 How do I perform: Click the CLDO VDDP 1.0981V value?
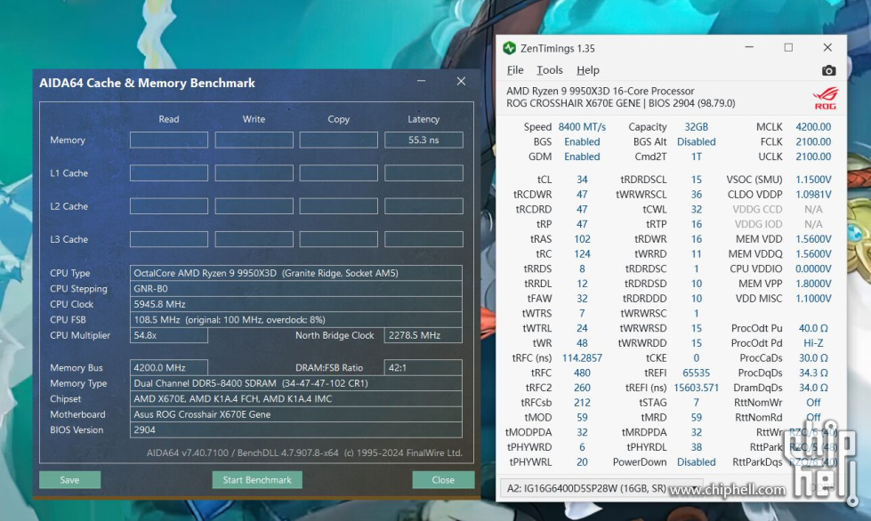[x=813, y=195]
